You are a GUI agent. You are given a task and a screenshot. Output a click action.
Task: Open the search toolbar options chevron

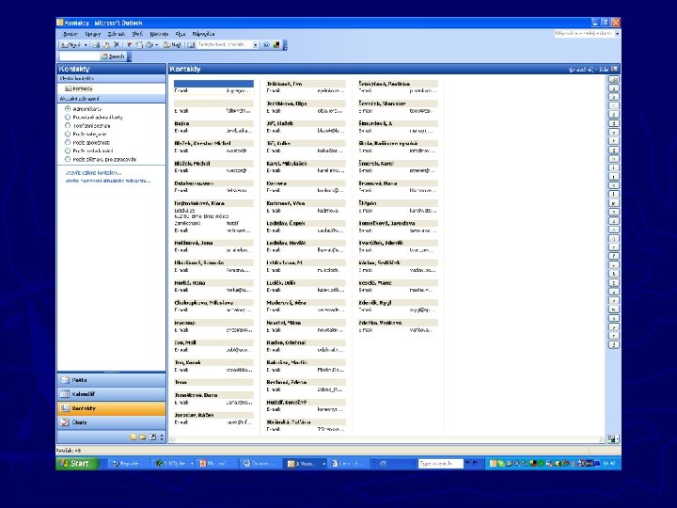[x=129, y=57]
